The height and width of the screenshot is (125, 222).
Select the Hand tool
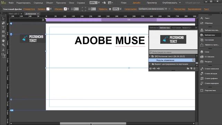click(x=3, y=41)
